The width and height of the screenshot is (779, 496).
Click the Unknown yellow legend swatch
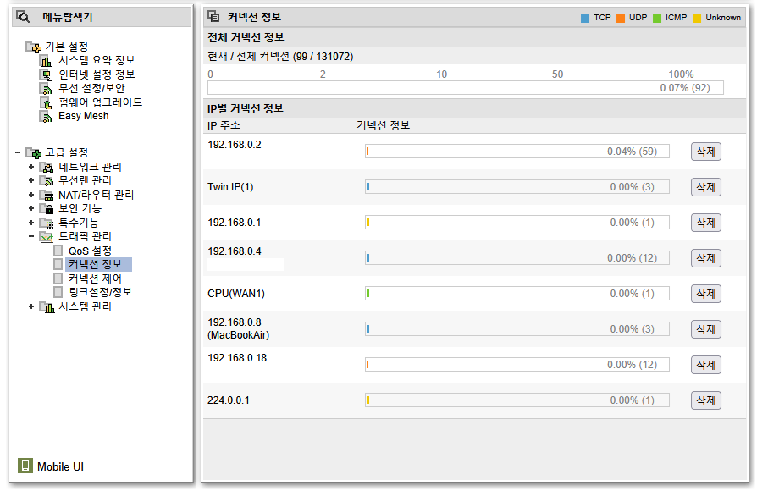click(697, 19)
